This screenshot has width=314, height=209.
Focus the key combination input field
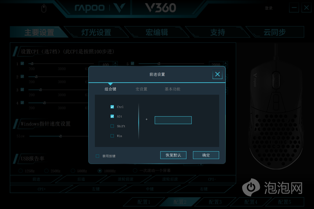point(173,120)
